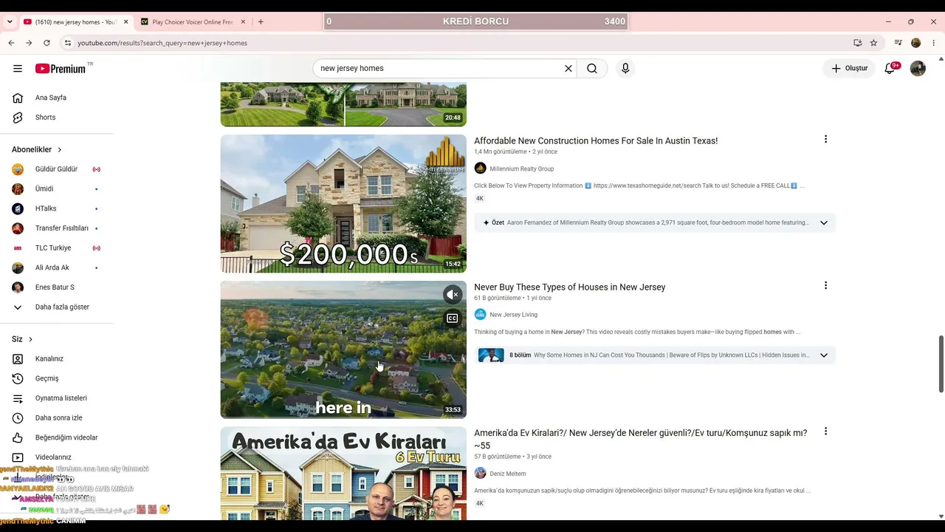Bookmark this page with the star icon
The width and height of the screenshot is (945, 532).
coord(873,43)
